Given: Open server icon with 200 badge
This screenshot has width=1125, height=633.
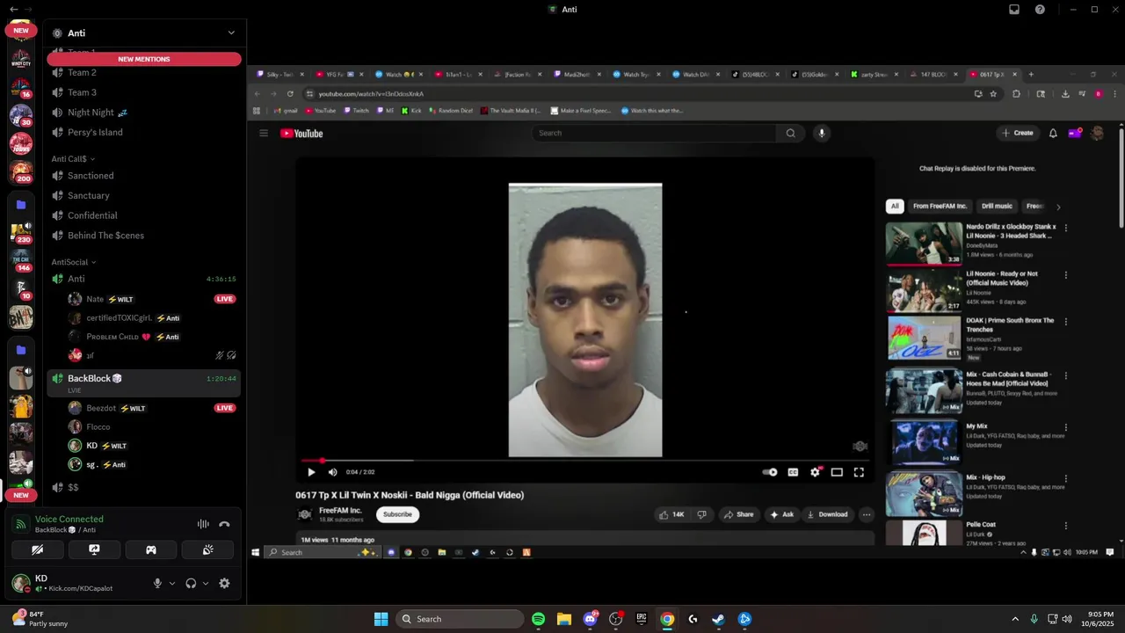Looking at the screenshot, I should pos(21,172).
